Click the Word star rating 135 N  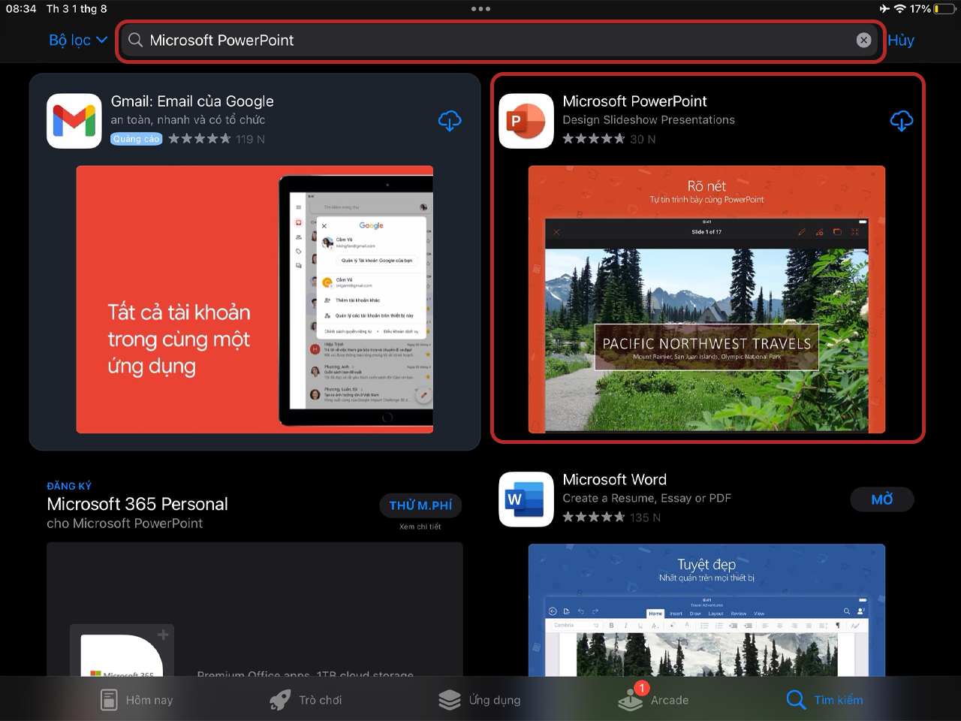[x=611, y=517]
